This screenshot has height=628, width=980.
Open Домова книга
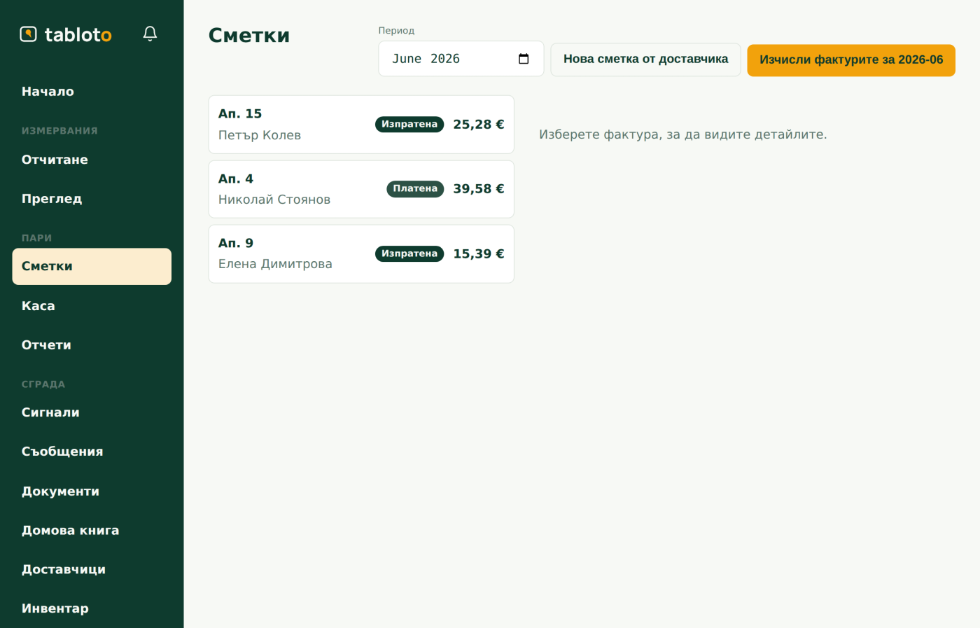[92, 531]
